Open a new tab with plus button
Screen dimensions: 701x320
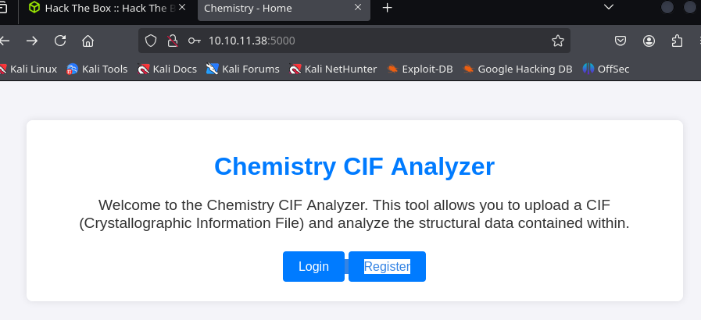[387, 8]
